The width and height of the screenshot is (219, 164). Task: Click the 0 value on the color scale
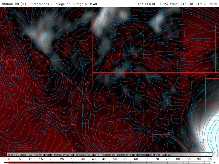[9, 159]
